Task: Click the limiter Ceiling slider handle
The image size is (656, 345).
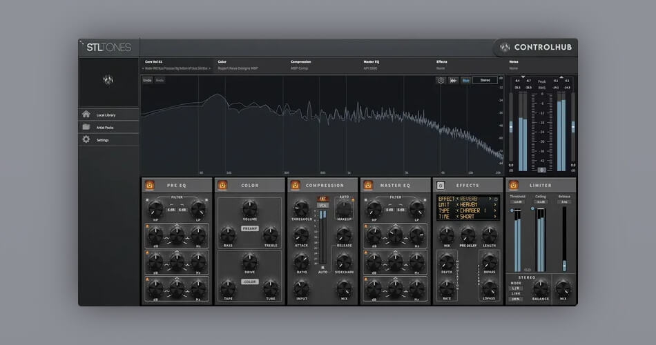Action: [x=532, y=208]
